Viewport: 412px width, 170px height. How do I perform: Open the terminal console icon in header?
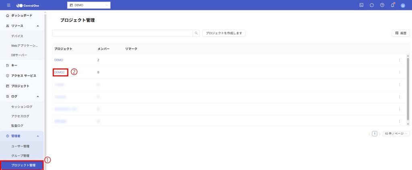pos(361,5)
